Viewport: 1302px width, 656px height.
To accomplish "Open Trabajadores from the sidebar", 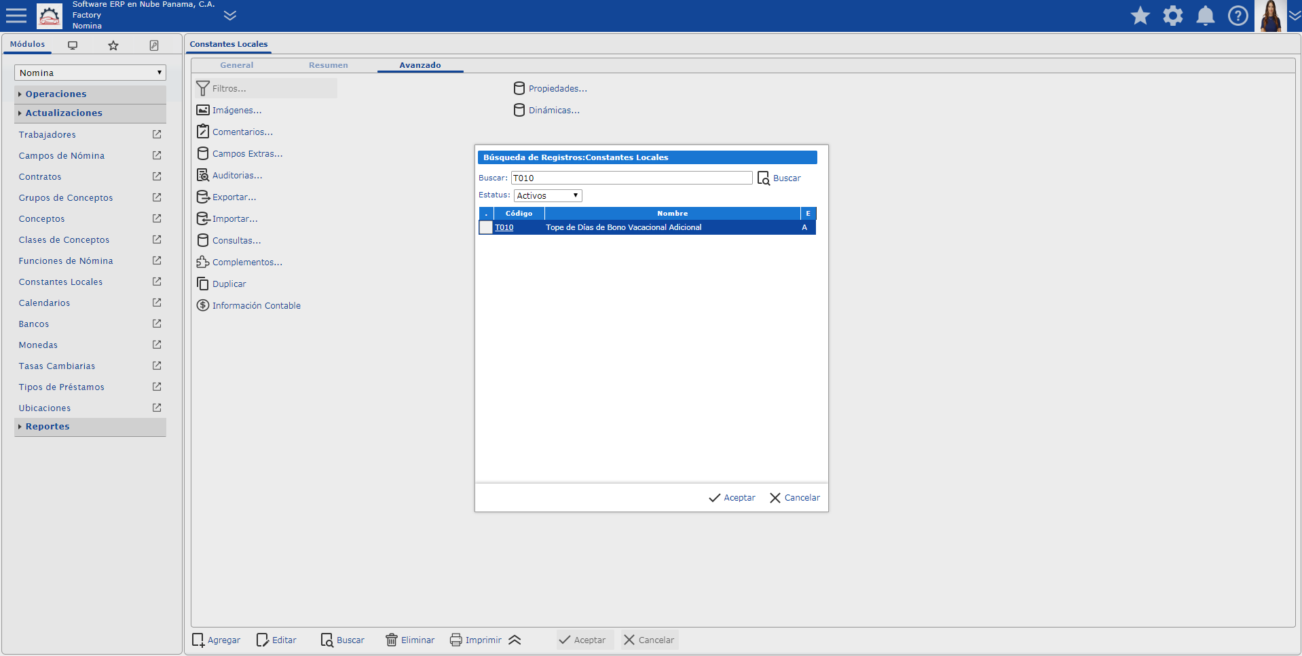I will pyautogui.click(x=48, y=134).
